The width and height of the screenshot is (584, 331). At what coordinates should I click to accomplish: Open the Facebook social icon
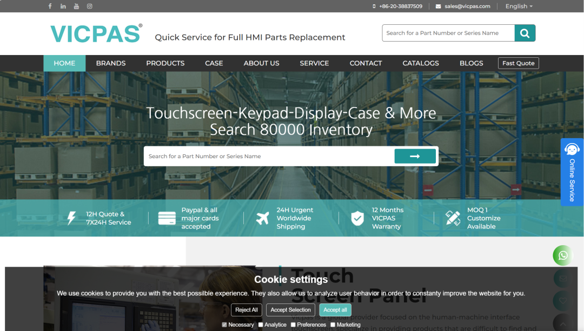[50, 6]
